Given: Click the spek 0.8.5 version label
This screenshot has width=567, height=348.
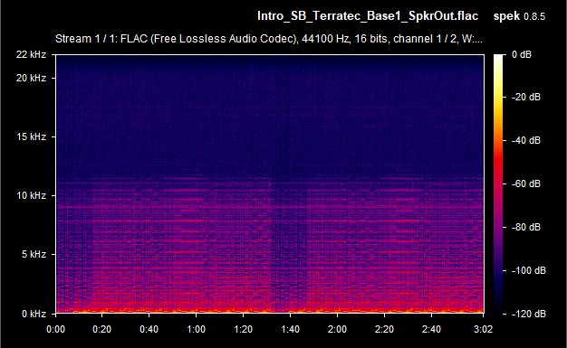Looking at the screenshot, I should pos(519,16).
